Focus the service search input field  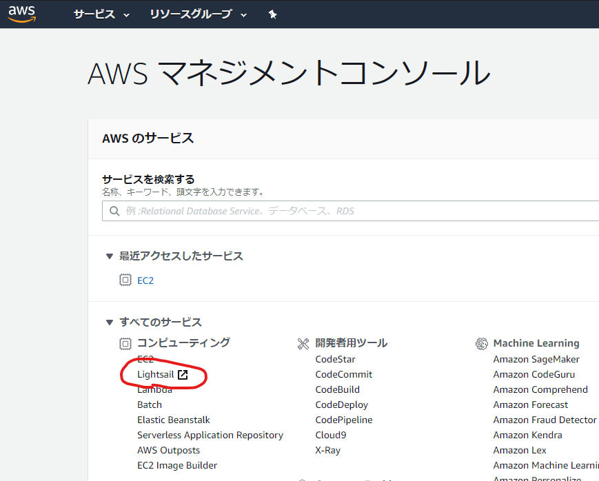coord(351,211)
